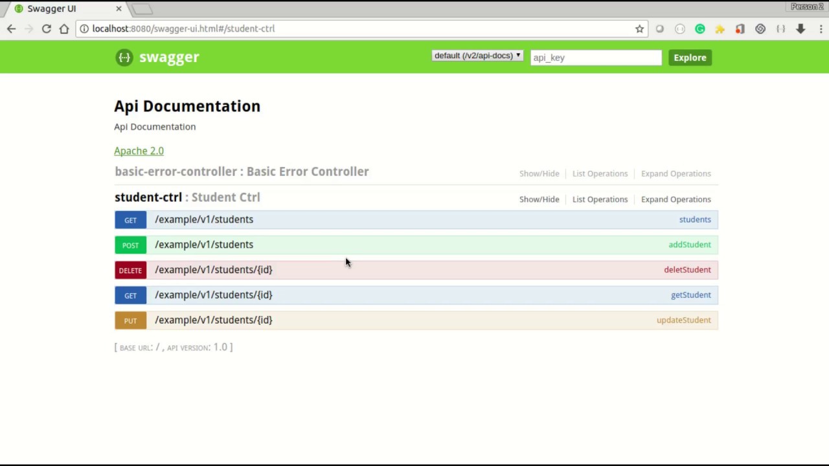Click the 'Api Documentation' page heading
The image size is (829, 466).
tap(187, 106)
